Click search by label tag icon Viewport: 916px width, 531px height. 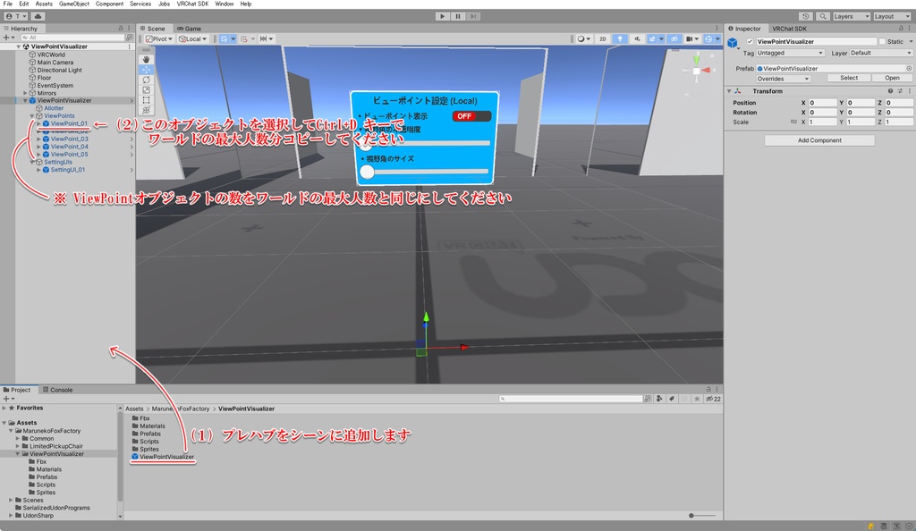coord(672,399)
